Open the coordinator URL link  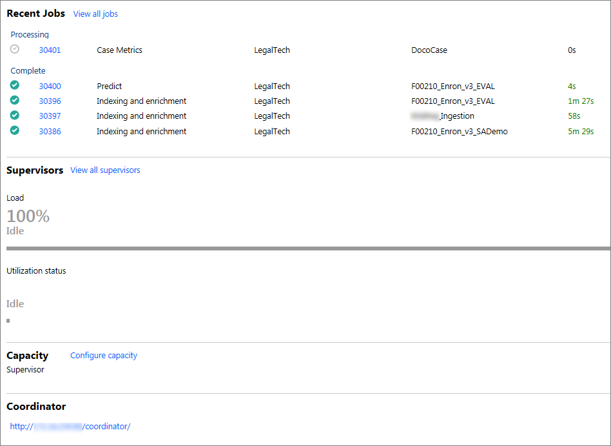point(70,426)
